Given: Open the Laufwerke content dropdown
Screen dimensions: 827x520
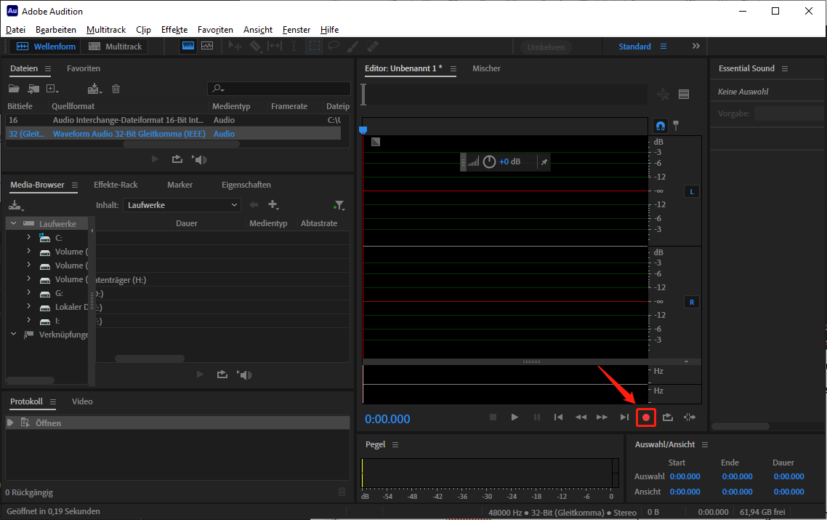Looking at the screenshot, I should (x=182, y=204).
